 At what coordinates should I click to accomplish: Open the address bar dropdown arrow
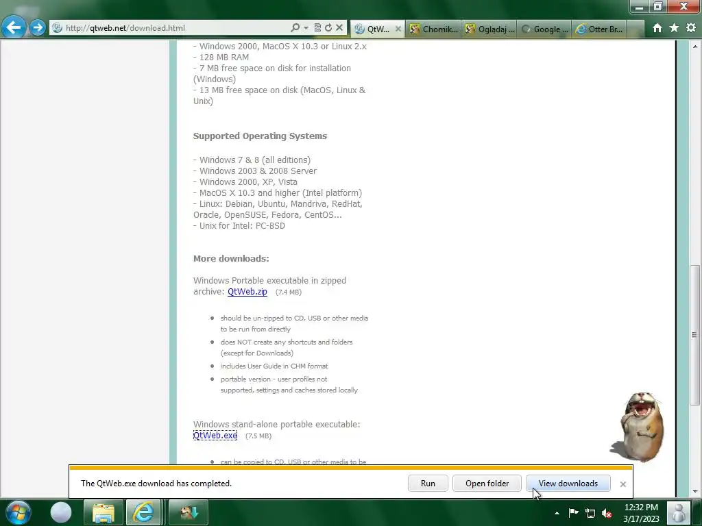pyautogui.click(x=306, y=27)
